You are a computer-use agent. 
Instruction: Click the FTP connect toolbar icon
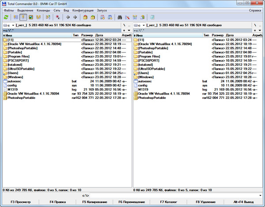[x=102, y=17]
